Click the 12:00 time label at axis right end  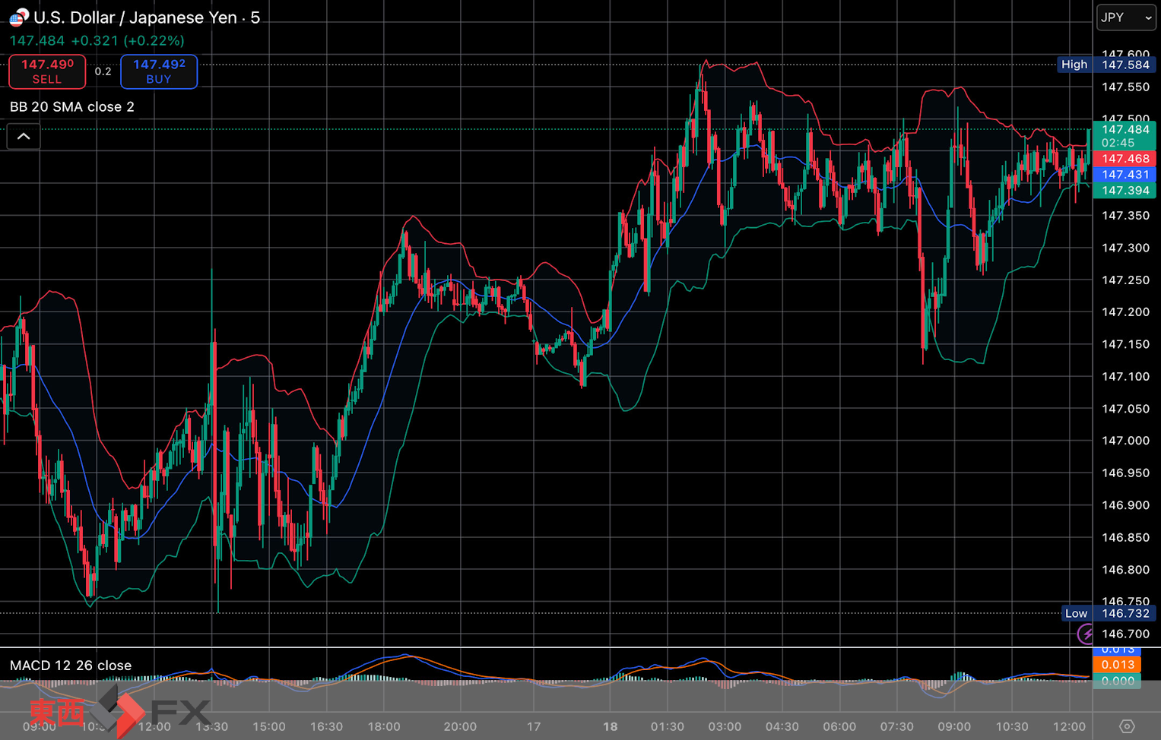(1069, 727)
